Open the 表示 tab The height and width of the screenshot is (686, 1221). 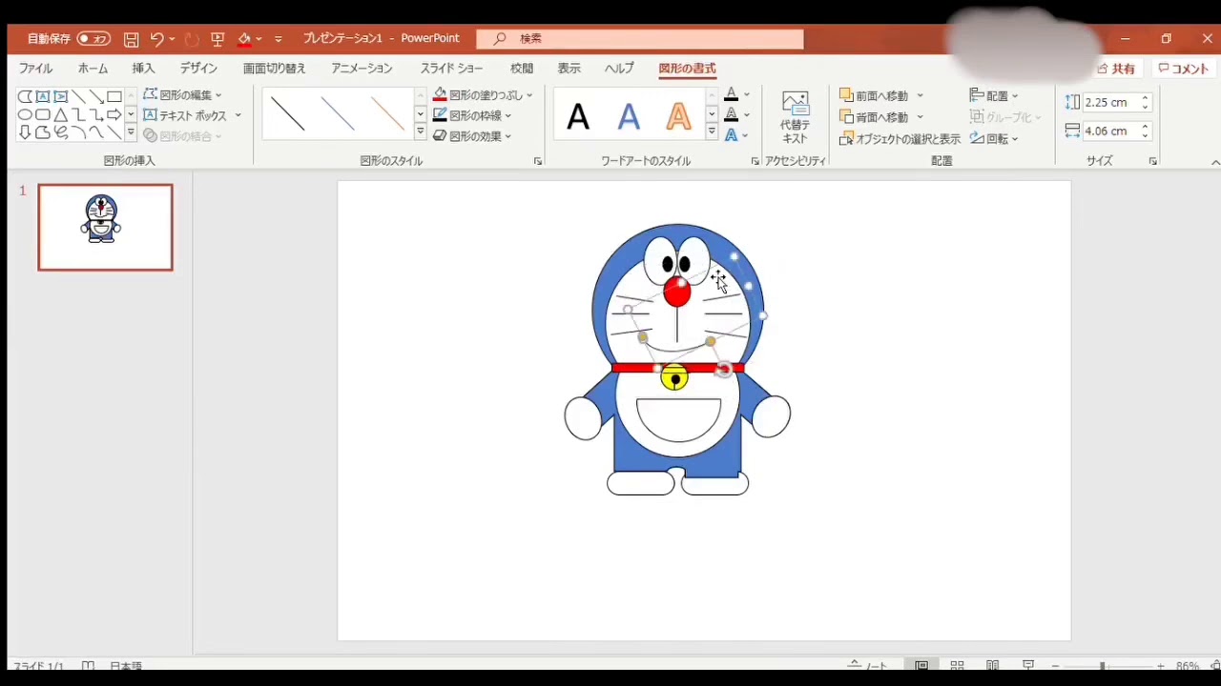point(569,69)
